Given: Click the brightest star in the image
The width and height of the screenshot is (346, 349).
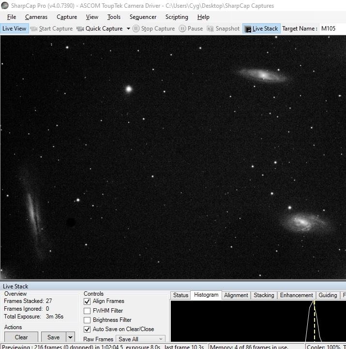Looking at the screenshot, I should [x=129, y=89].
